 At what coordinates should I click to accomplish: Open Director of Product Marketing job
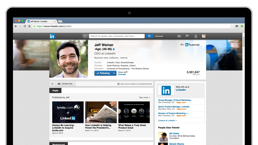click(173, 113)
